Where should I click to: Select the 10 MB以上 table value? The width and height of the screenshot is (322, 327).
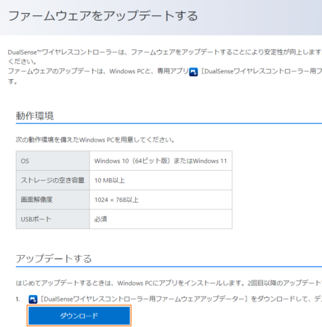[x=110, y=180]
